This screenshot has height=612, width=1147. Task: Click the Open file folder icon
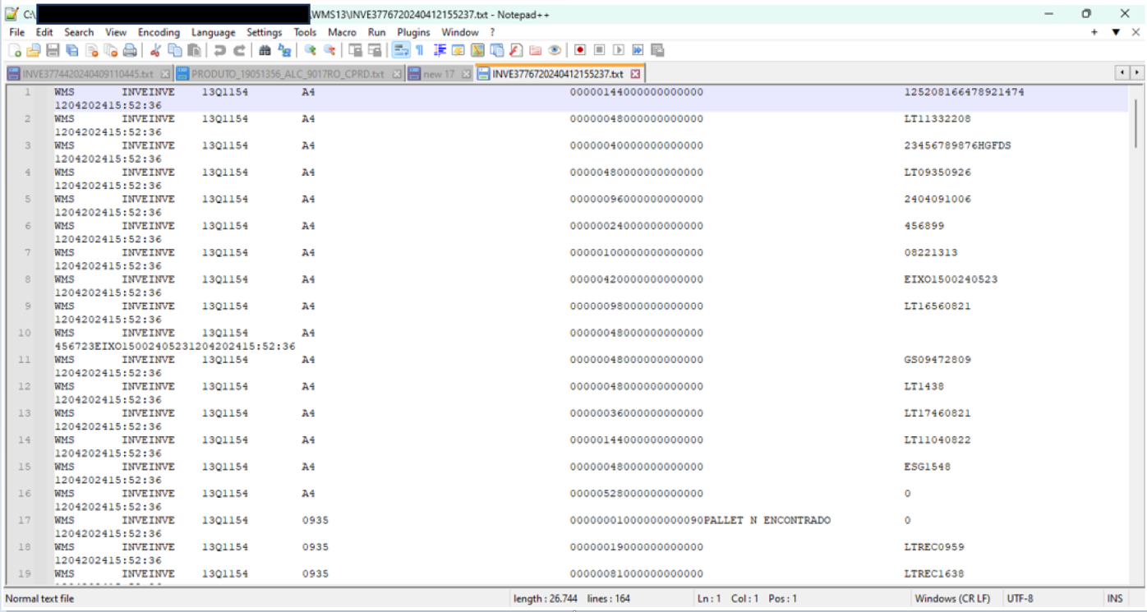[34, 50]
